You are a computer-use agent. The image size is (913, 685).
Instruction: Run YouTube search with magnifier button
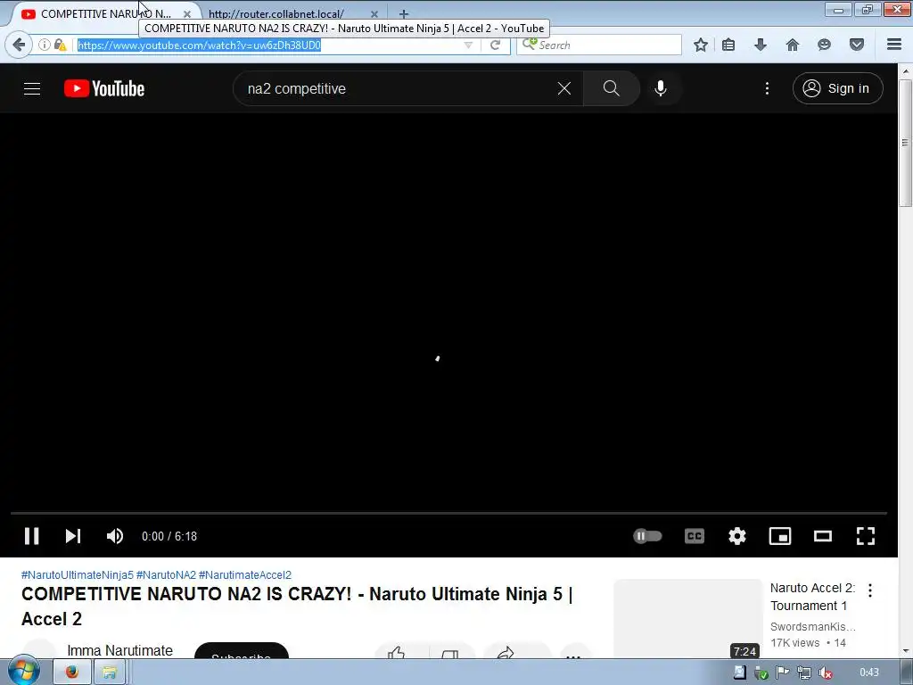click(612, 88)
